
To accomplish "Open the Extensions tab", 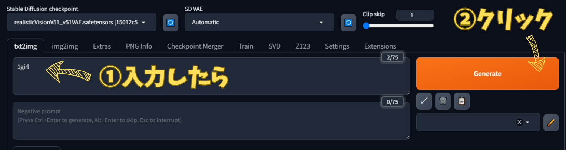I will [x=380, y=46].
